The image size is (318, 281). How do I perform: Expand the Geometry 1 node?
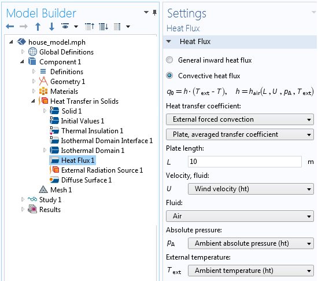point(34,81)
